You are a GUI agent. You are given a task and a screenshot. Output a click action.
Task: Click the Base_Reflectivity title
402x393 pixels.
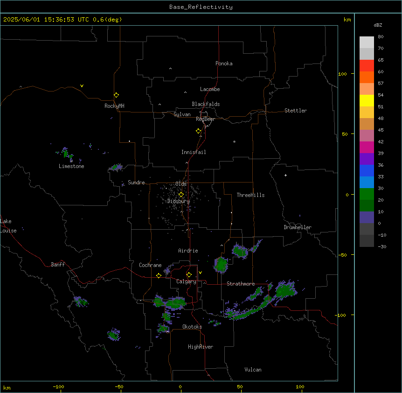click(201, 7)
